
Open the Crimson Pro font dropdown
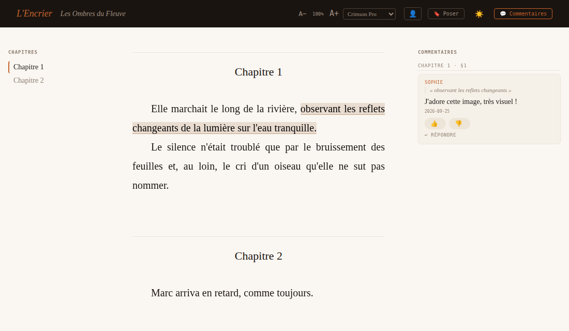pyautogui.click(x=369, y=14)
